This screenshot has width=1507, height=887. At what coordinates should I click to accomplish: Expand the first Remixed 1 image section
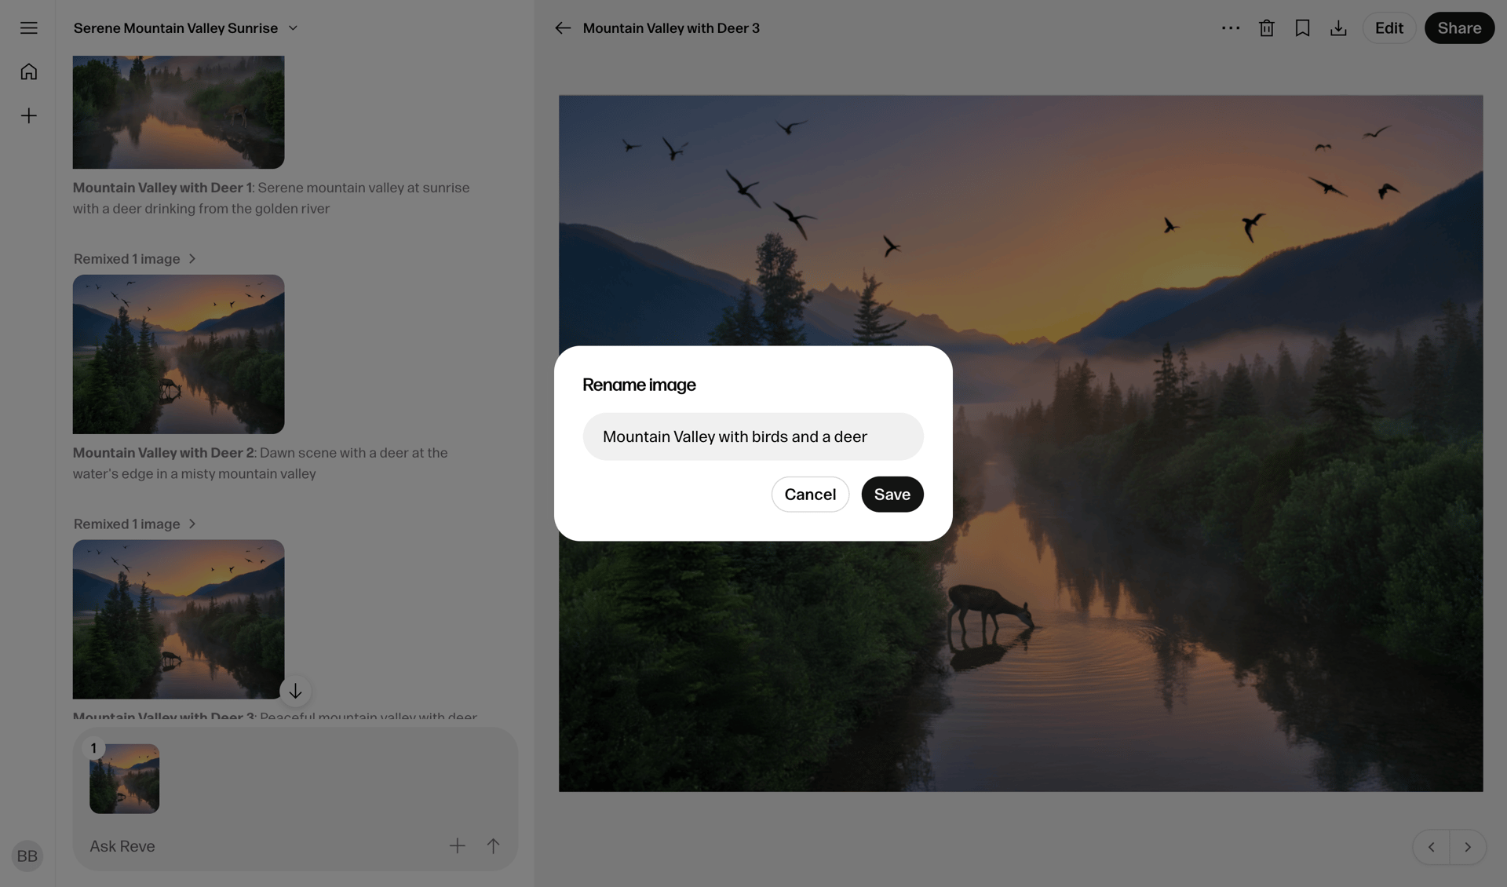click(134, 258)
